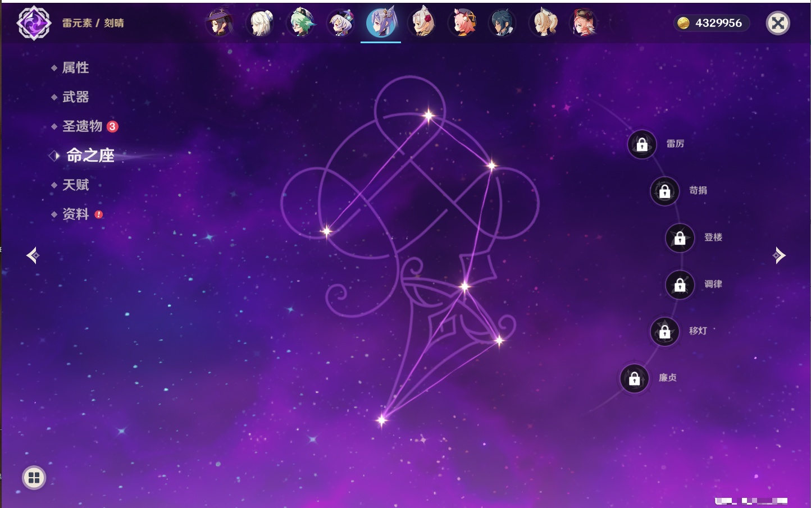Select Mona's avatar with the witch hat
The image size is (811, 508).
(220, 23)
